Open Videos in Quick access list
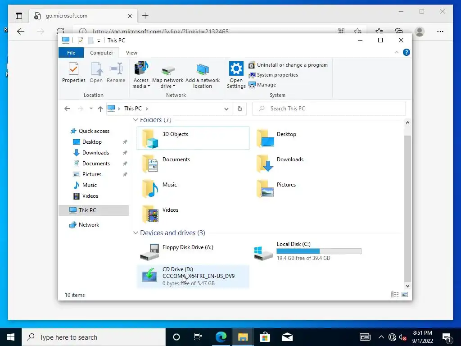Image resolution: width=461 pixels, height=346 pixels. (90, 196)
